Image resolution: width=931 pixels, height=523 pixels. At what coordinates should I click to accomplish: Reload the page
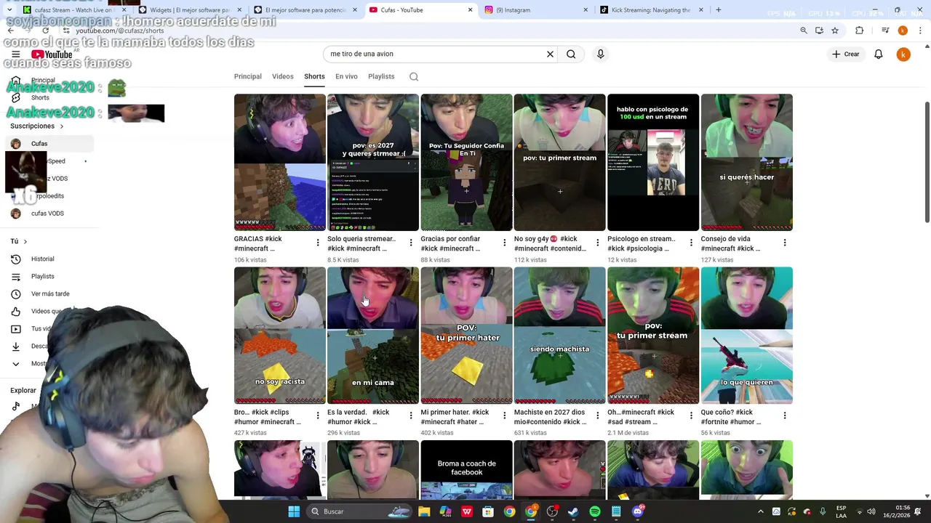point(45,31)
